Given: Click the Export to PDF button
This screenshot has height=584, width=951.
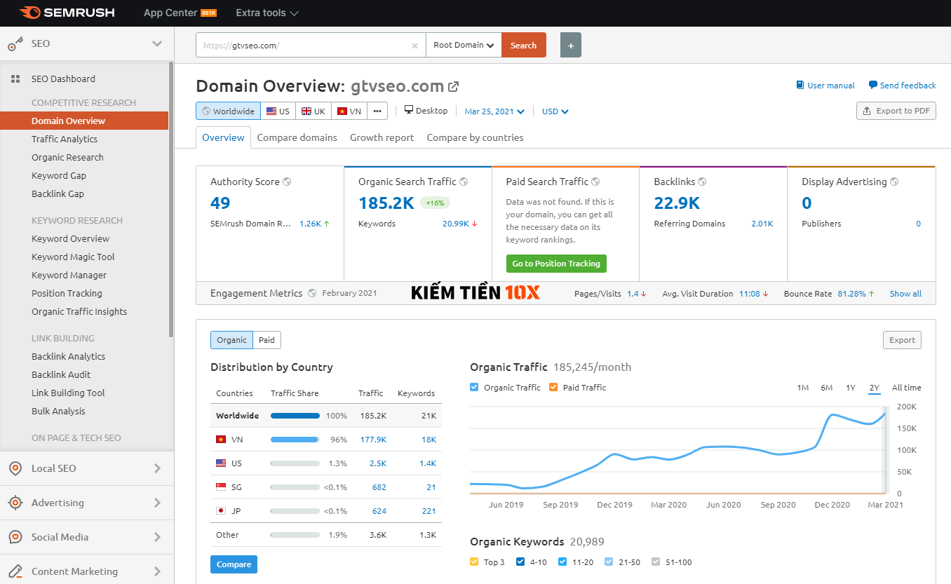Looking at the screenshot, I should click(x=896, y=111).
